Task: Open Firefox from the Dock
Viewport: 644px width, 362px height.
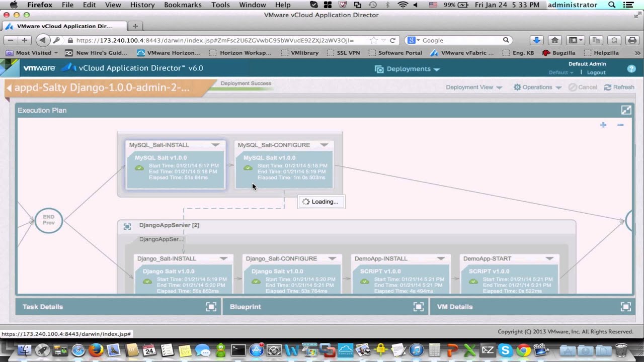Action: click(96, 350)
